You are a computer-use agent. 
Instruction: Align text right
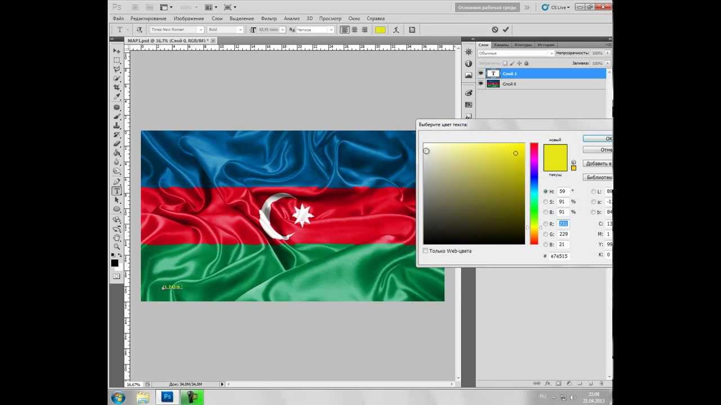(x=364, y=30)
